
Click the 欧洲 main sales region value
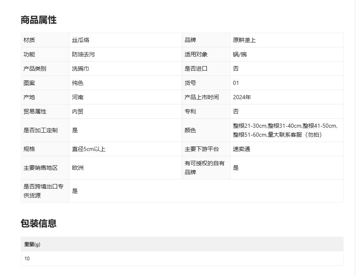(x=78, y=168)
